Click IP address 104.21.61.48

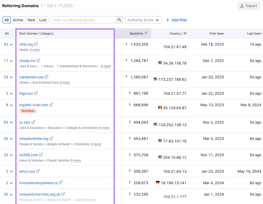tap(175, 47)
